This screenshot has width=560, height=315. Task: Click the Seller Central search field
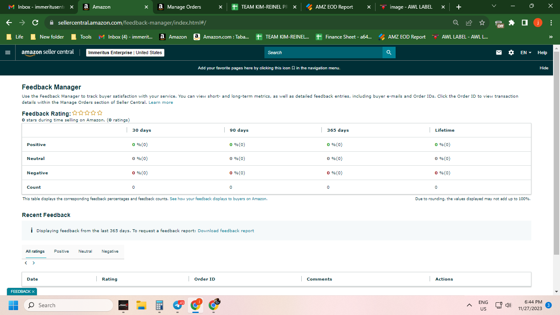(323, 52)
